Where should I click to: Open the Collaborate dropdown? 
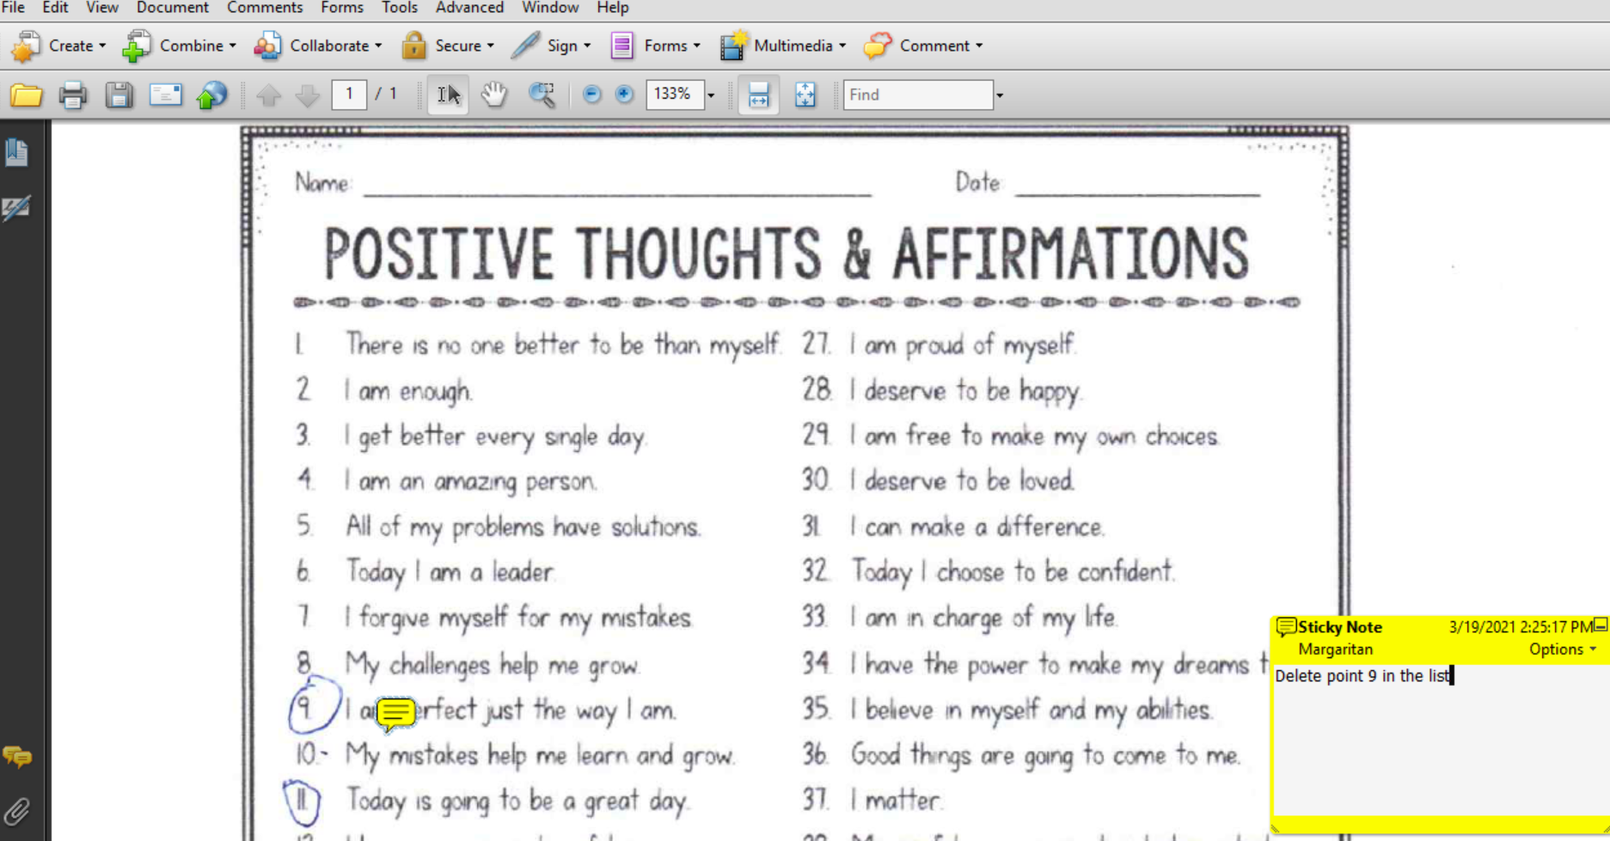tap(318, 46)
